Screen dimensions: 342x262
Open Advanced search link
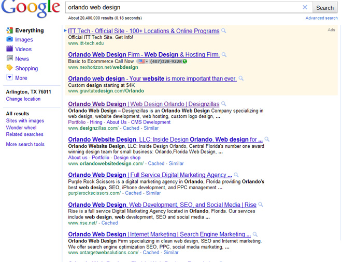click(x=321, y=18)
